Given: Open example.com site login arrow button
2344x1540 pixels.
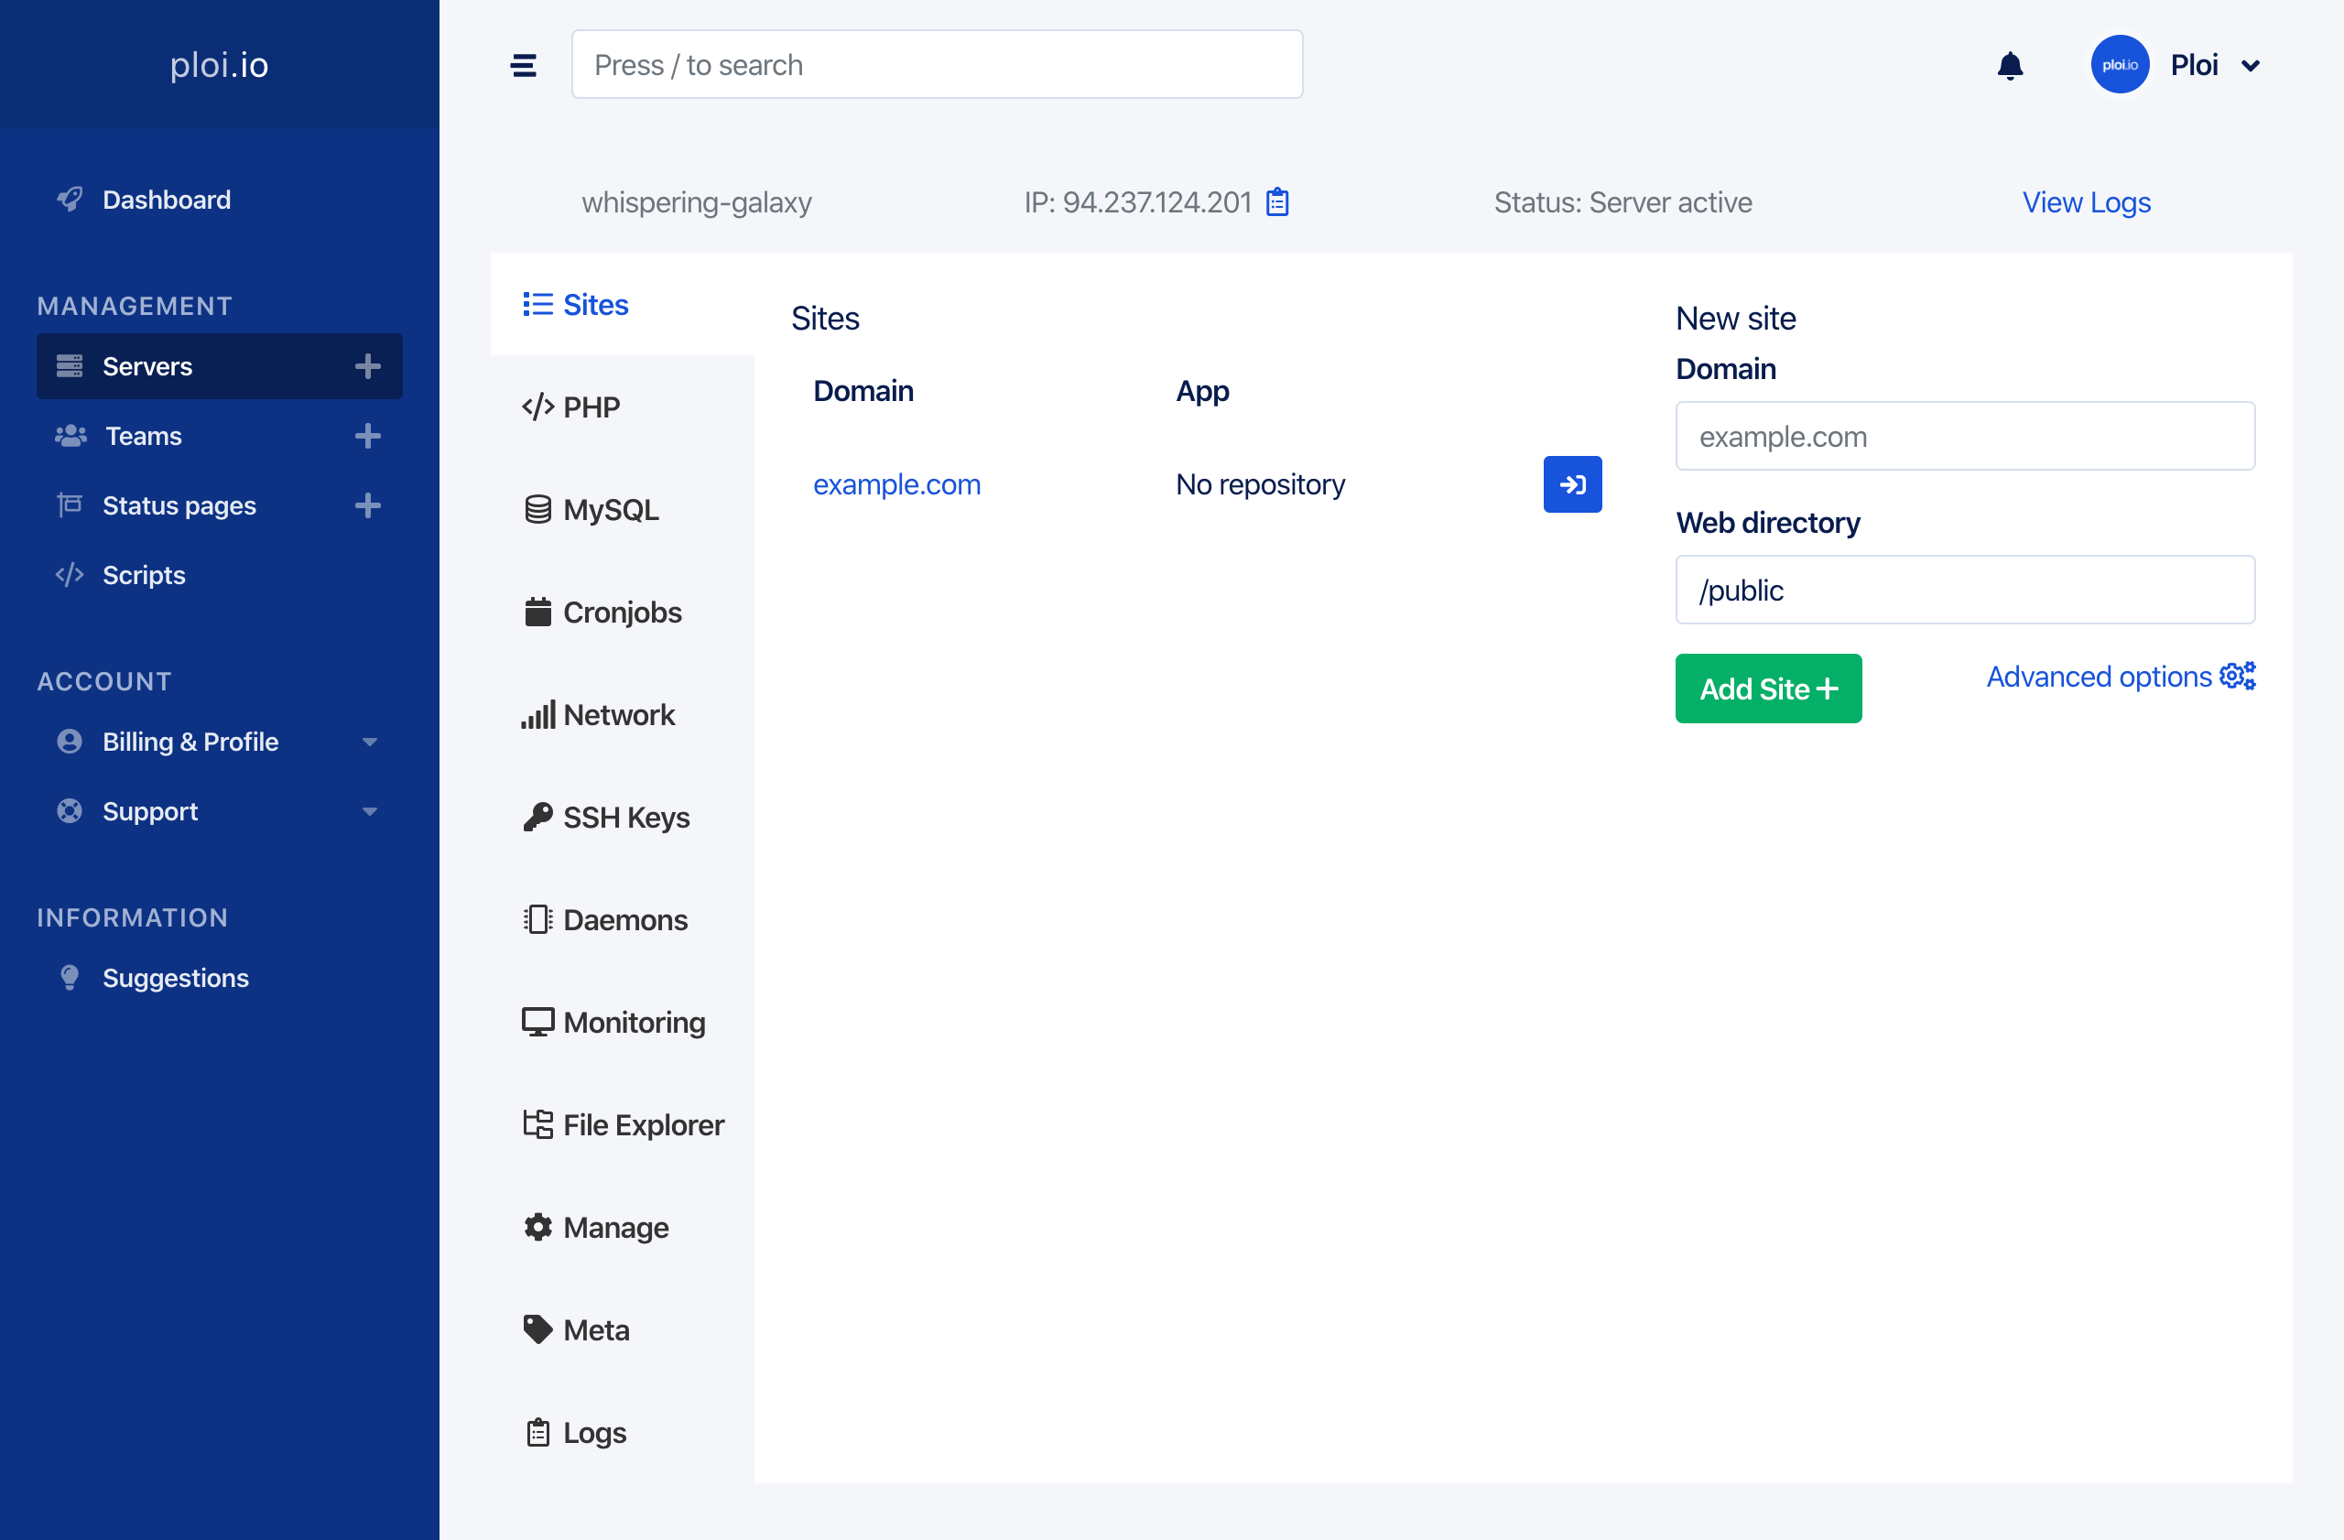Looking at the screenshot, I should [1572, 483].
